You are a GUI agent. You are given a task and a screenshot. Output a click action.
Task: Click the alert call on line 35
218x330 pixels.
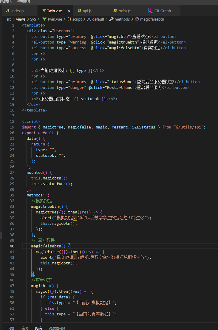click(x=96, y=218)
